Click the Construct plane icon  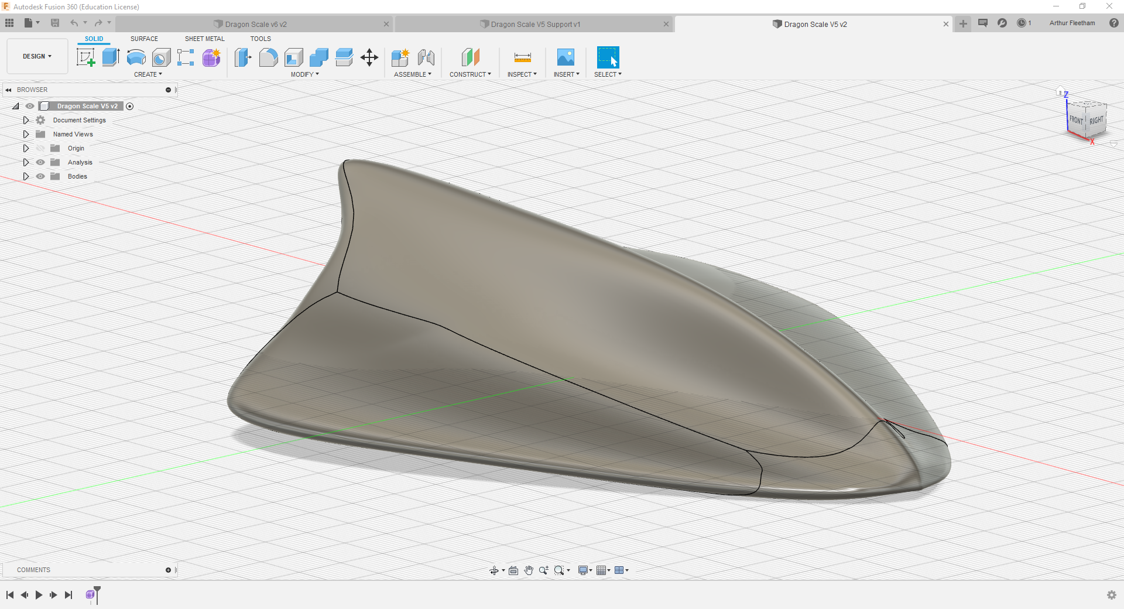pyautogui.click(x=471, y=57)
